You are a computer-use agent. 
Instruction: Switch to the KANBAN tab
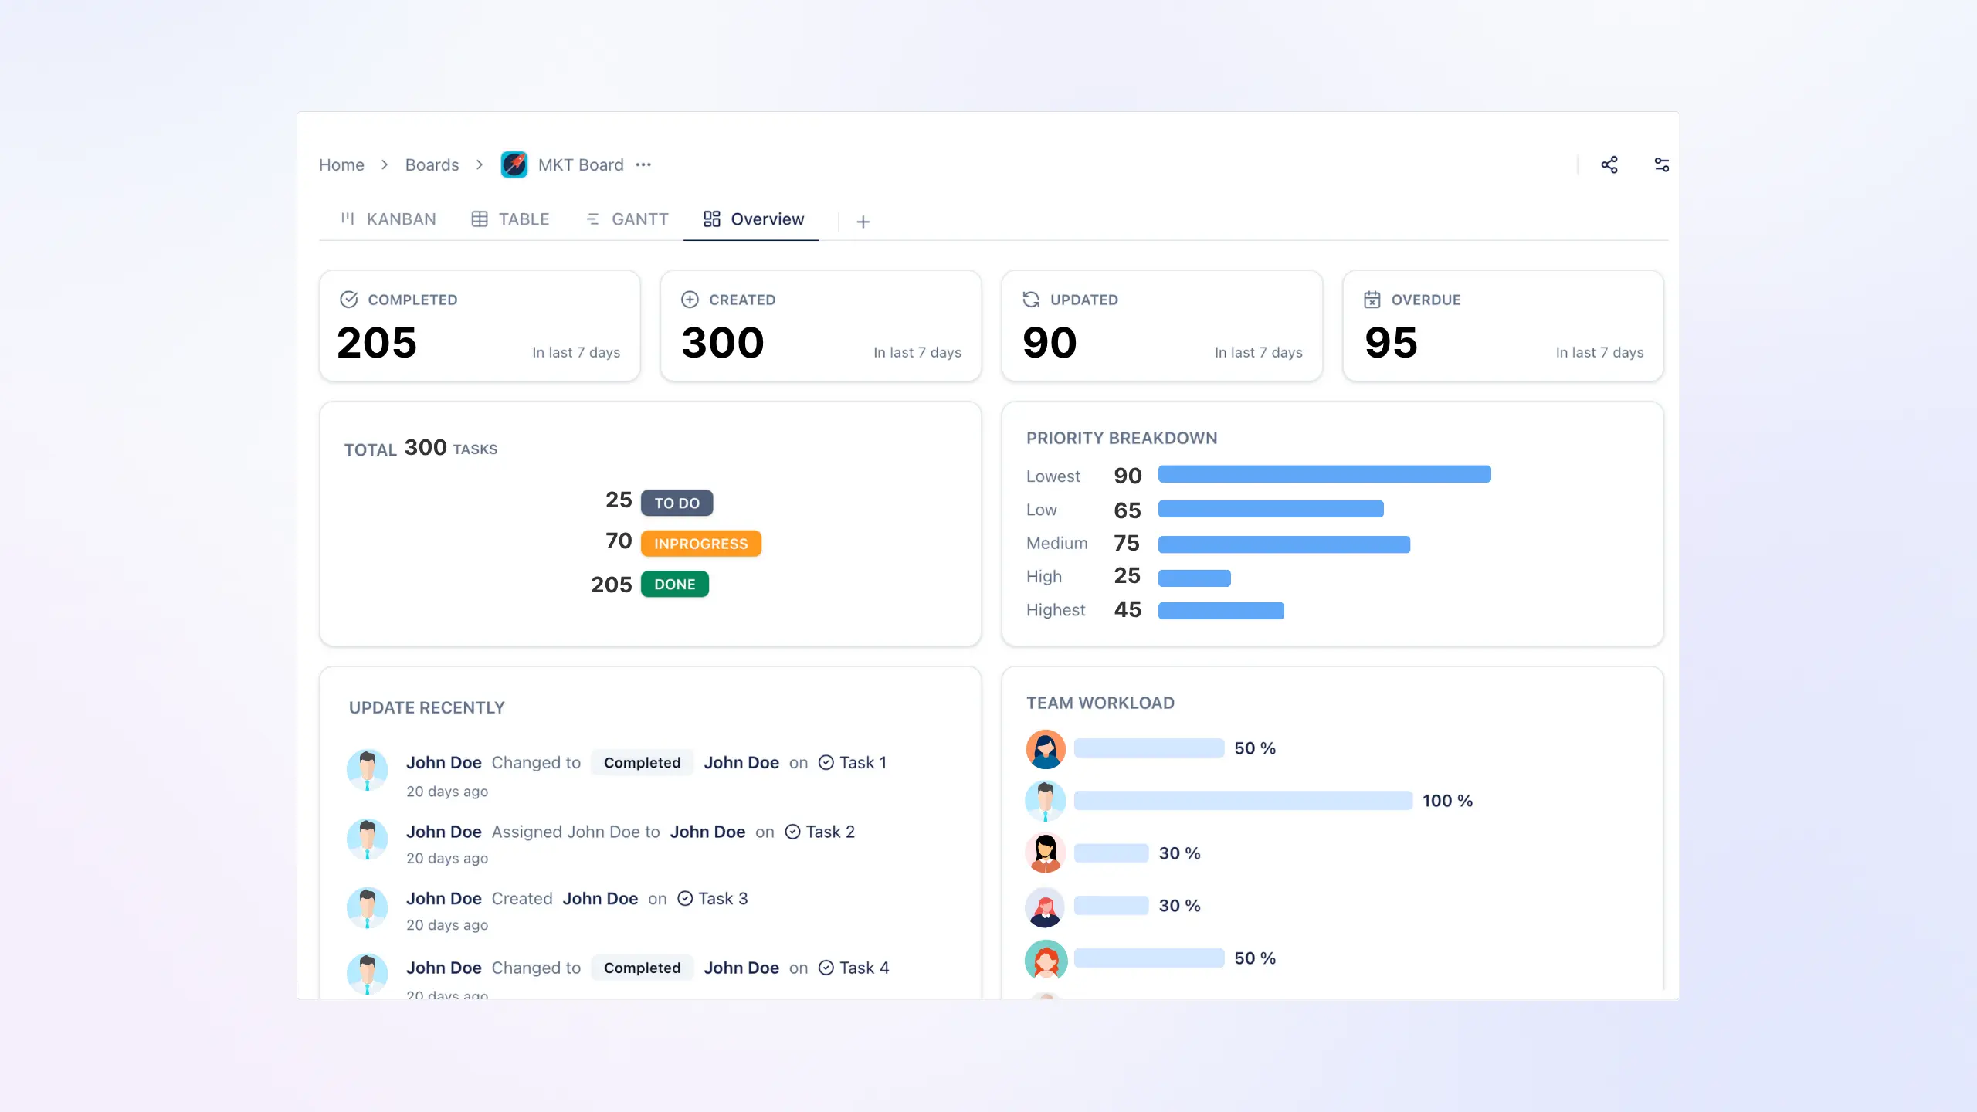click(401, 219)
